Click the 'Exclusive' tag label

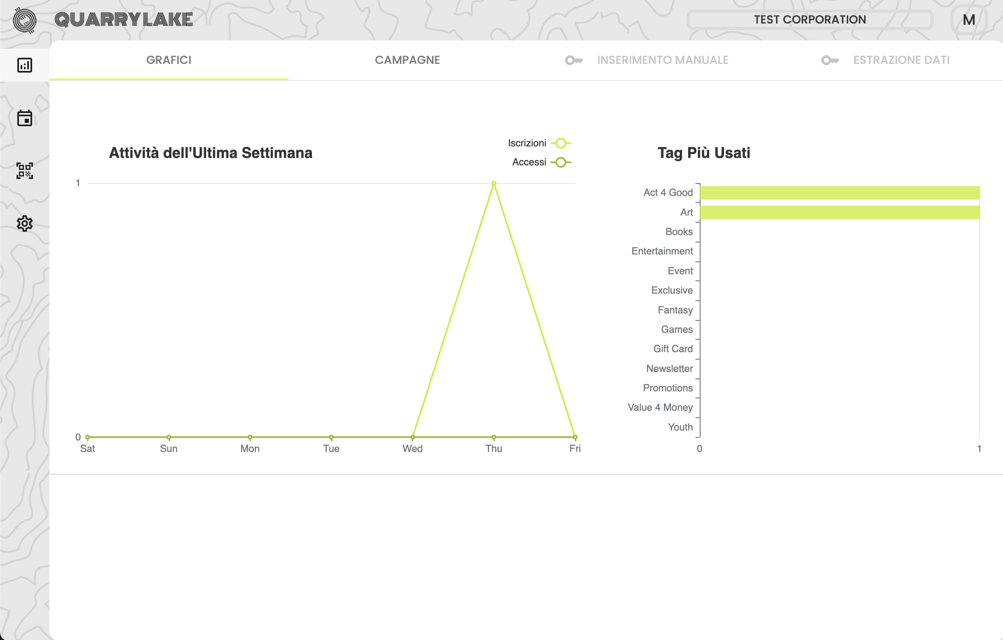672,290
